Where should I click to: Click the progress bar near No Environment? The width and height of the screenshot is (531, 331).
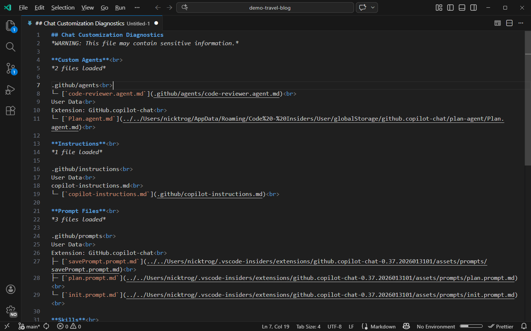[x=471, y=326]
